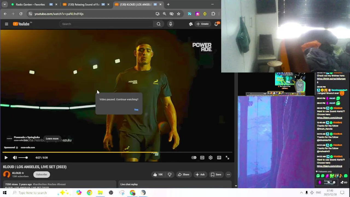Click Yes to continue watching

(136, 110)
